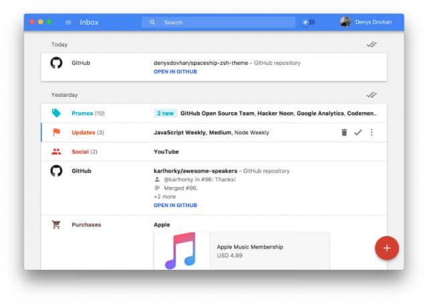This screenshot has height=304, width=428.
Task: Click JavaScript Weekly, Medium senders text
Action: coord(193,132)
